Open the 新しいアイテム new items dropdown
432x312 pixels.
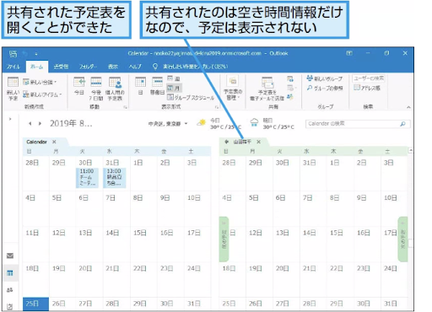click(x=42, y=94)
